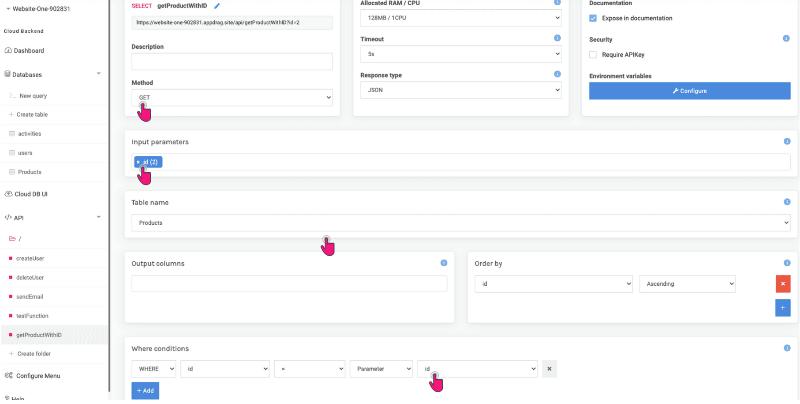
Task: Remove the id (2) input parameter
Action: (x=138, y=162)
